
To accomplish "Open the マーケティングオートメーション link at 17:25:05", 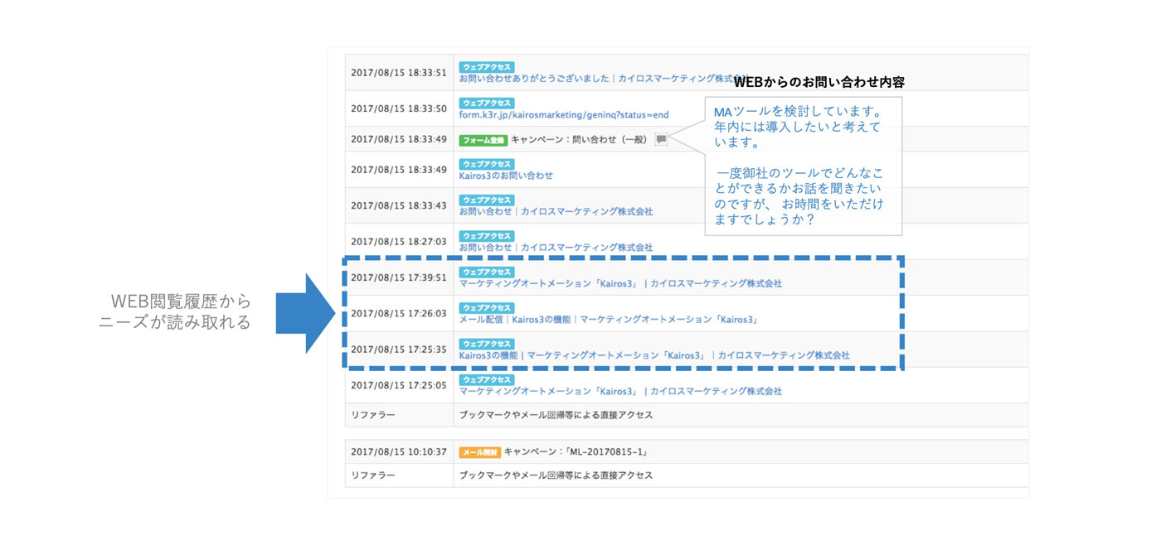I will click(x=620, y=391).
